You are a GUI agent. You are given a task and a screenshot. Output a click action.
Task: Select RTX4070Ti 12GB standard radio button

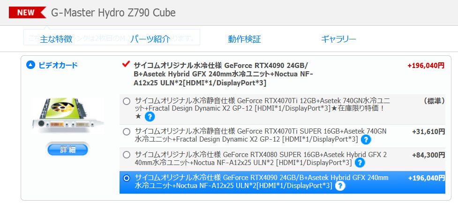click(127, 101)
